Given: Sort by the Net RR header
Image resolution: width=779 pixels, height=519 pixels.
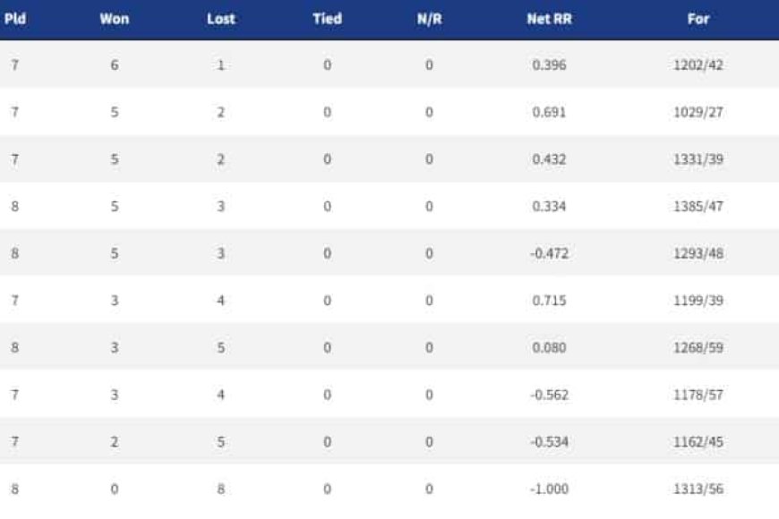Looking at the screenshot, I should [549, 19].
